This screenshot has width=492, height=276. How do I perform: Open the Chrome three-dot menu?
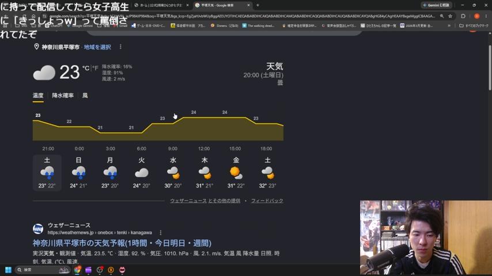point(486,16)
